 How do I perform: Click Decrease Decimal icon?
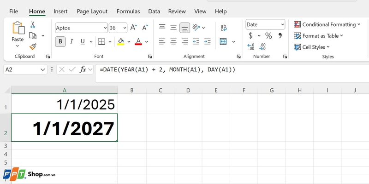pos(262,47)
